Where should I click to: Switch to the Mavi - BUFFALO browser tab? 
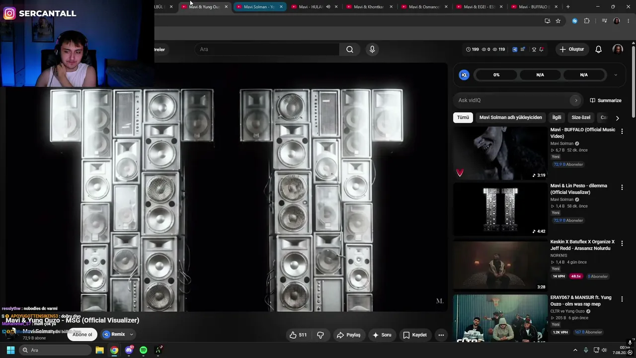point(534,7)
